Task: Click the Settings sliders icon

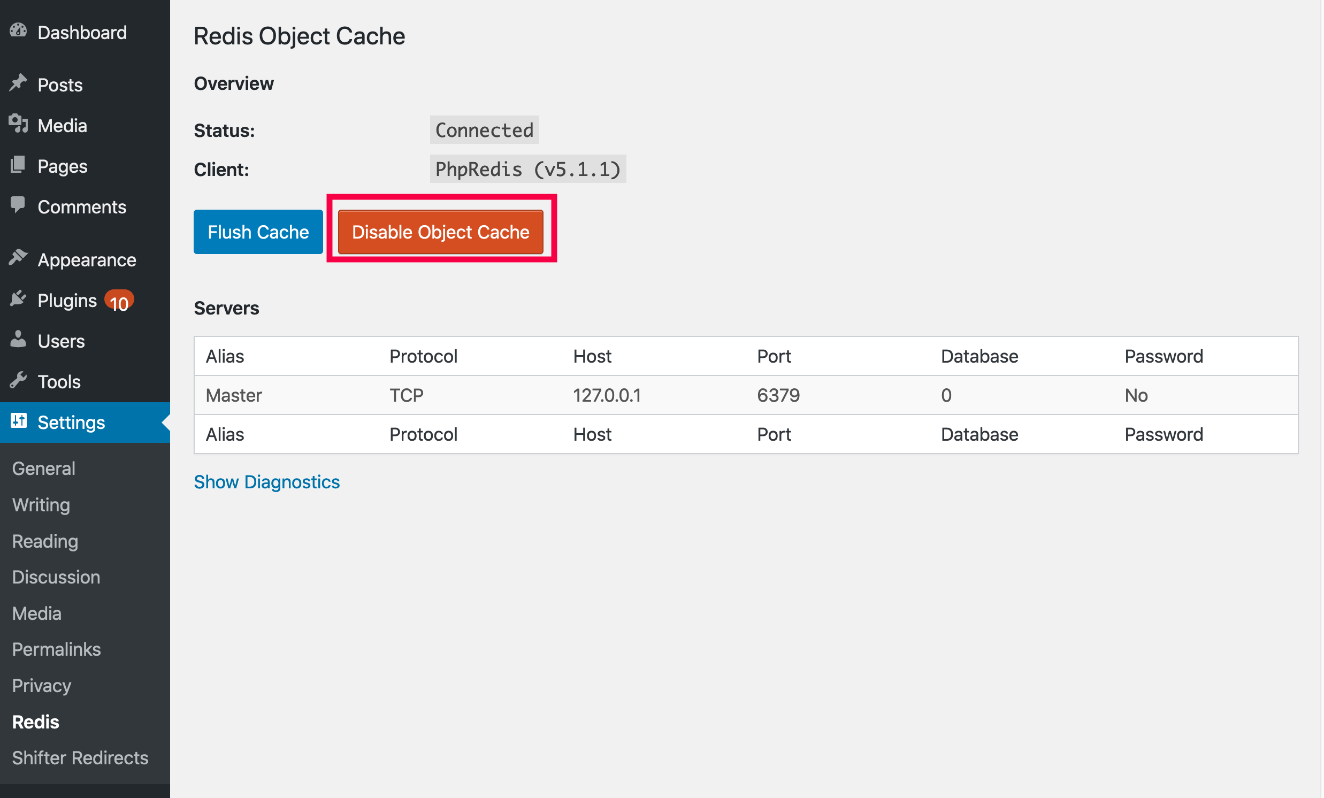Action: 18,421
